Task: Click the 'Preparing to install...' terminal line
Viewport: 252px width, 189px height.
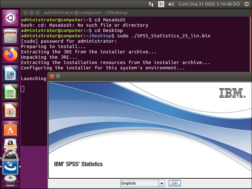Action: (x=53, y=46)
